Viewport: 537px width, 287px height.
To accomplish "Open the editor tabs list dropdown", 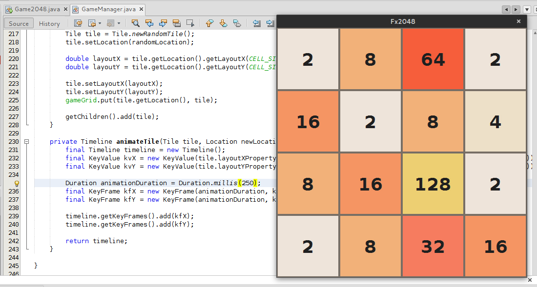I will (527, 9).
